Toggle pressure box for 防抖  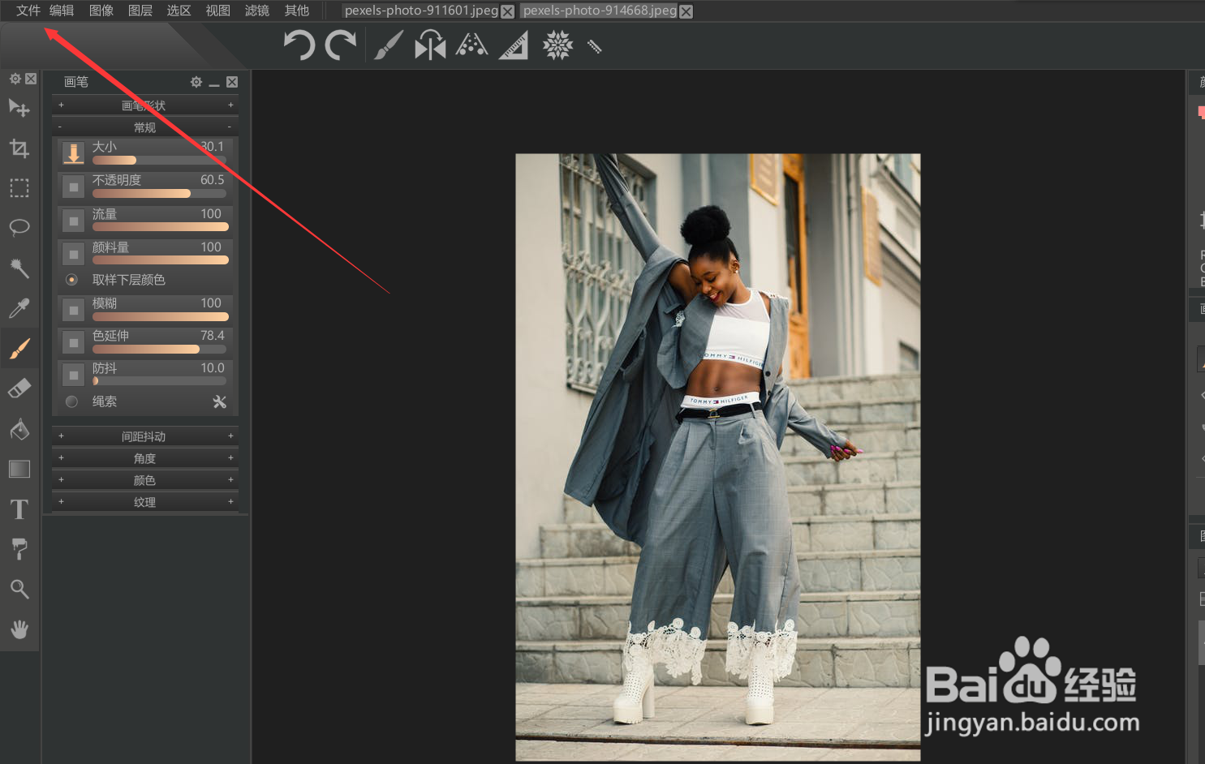[x=73, y=375]
